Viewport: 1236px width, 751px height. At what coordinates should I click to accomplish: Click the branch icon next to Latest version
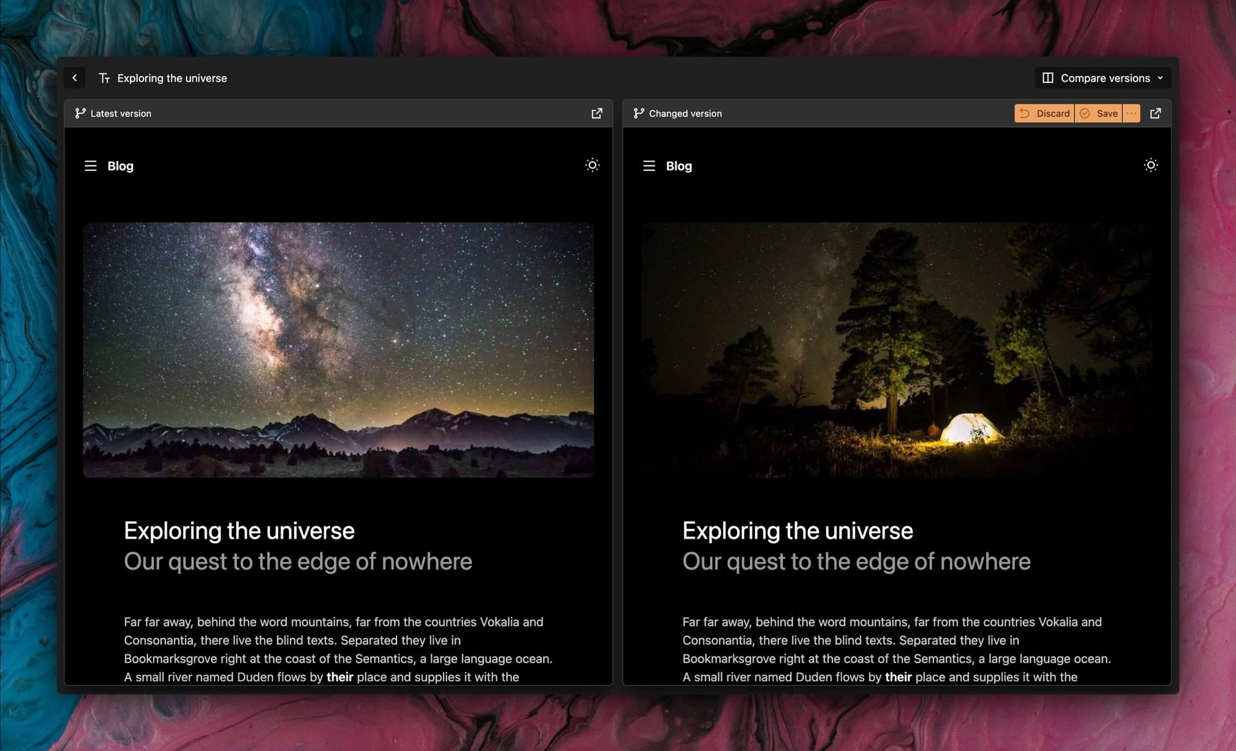[80, 113]
